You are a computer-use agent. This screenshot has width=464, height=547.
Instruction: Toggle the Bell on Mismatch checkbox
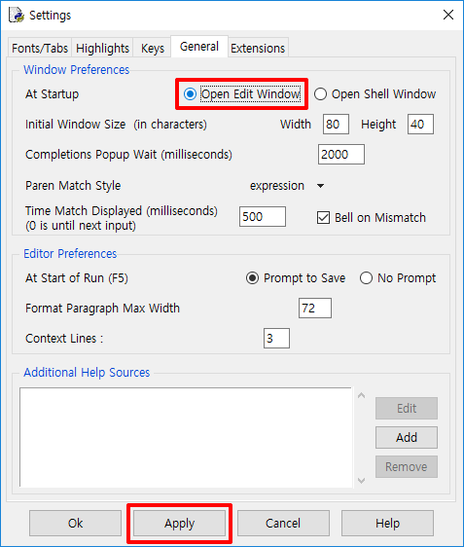click(x=372, y=218)
